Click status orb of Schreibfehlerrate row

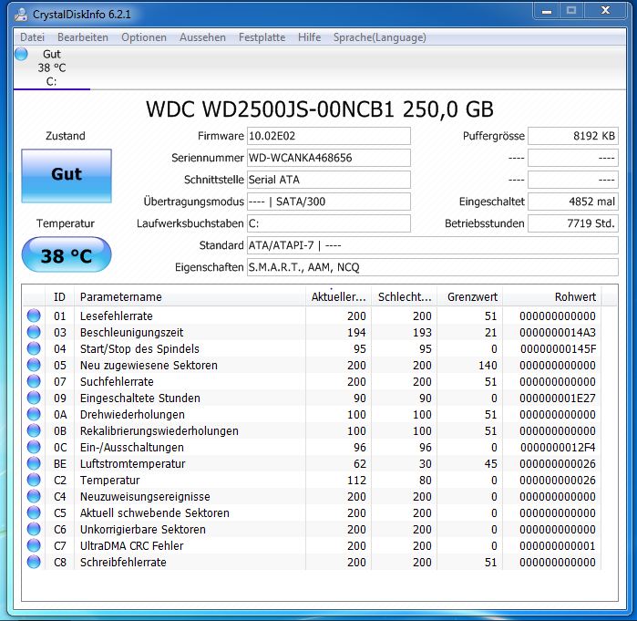[x=34, y=562]
